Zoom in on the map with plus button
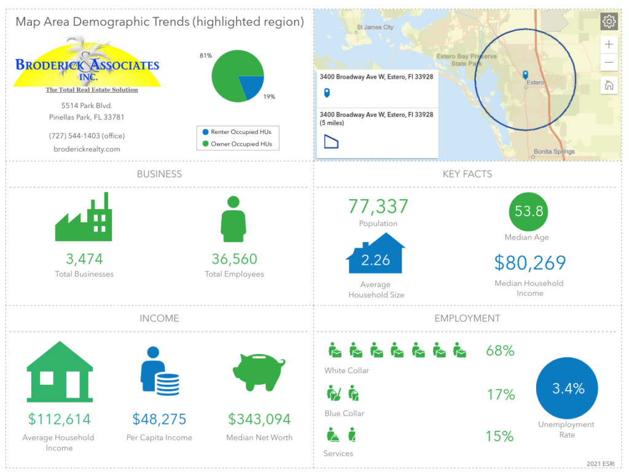The height and width of the screenshot is (472, 629). point(609,44)
